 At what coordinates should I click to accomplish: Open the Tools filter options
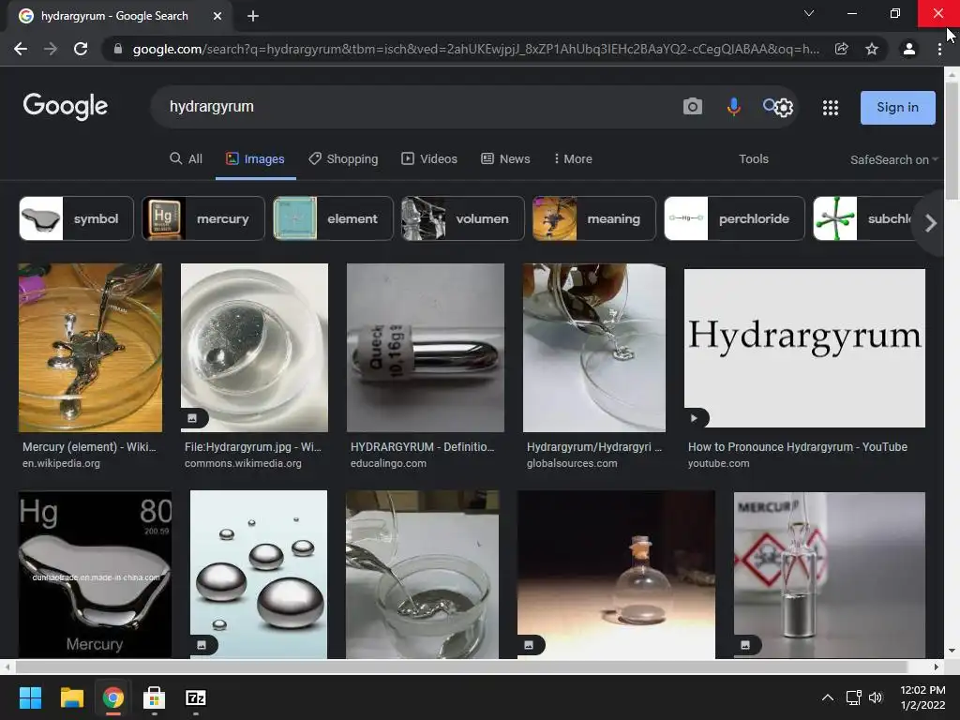[x=753, y=159]
